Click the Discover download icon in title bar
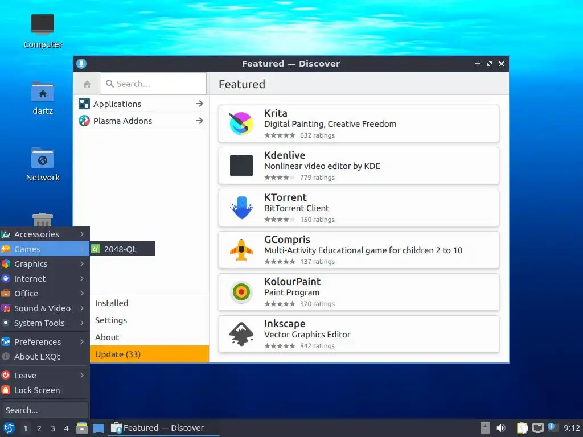The height and width of the screenshot is (437, 583). (81, 64)
